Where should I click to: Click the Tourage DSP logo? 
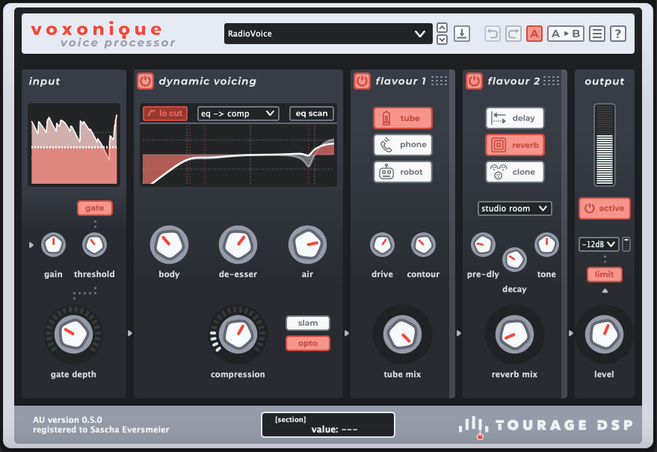coord(546,426)
